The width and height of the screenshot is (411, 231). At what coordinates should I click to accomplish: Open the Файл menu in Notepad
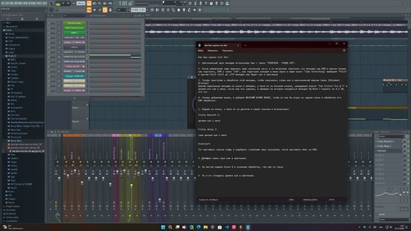(200, 51)
